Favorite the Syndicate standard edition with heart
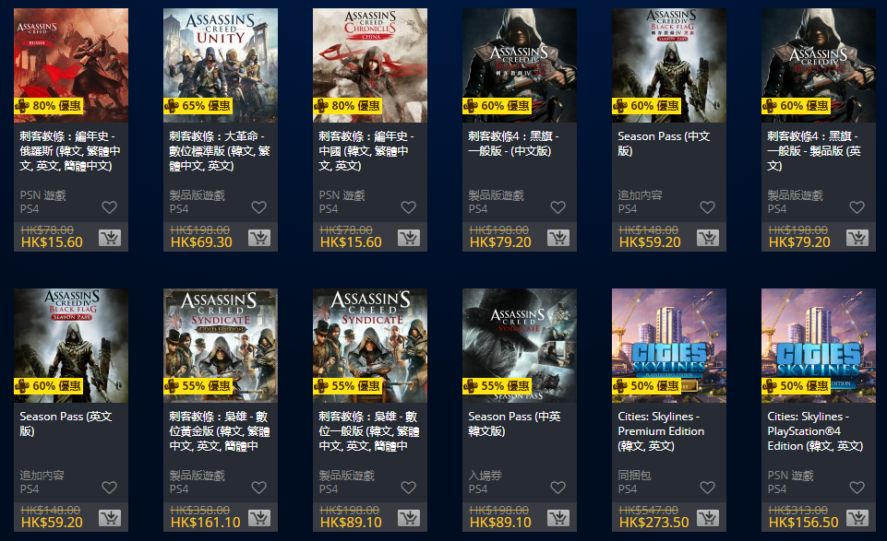Viewport: 887px width, 541px height. tap(409, 488)
